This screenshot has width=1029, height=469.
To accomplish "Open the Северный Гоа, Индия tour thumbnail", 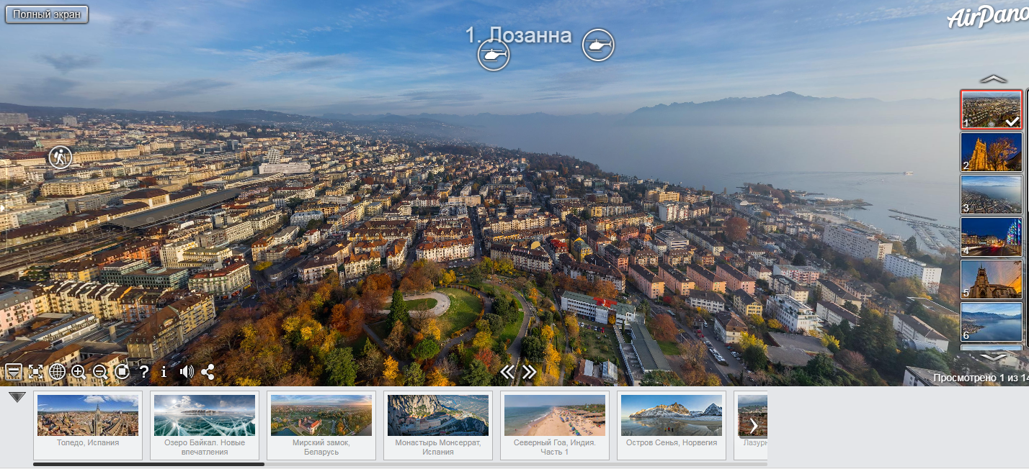I will [x=555, y=415].
